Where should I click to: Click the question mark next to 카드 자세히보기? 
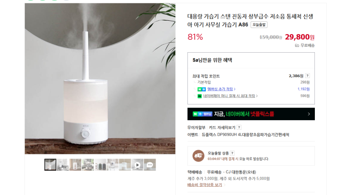tap(239, 128)
